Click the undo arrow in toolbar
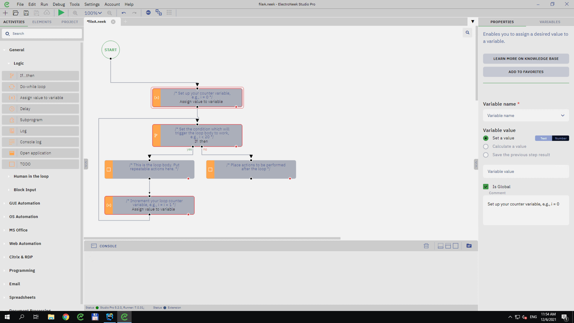574x323 pixels. (123, 13)
